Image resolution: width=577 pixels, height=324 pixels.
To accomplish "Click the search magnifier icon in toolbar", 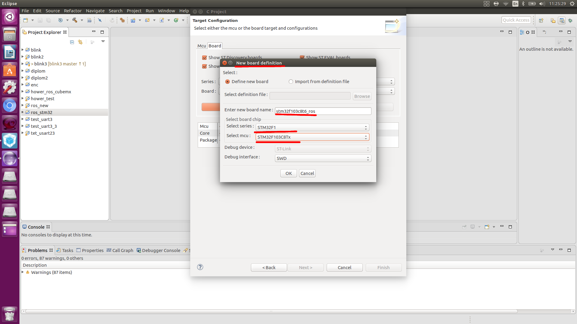I will 100,20.
